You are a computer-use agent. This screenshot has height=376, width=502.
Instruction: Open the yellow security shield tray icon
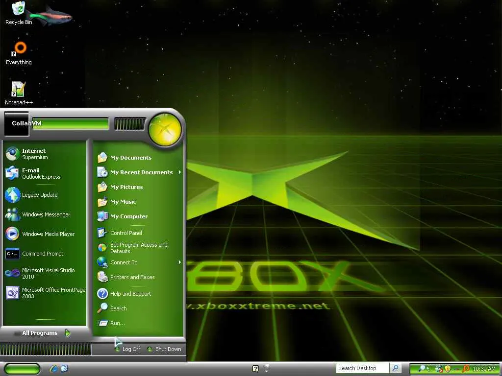coord(448,369)
